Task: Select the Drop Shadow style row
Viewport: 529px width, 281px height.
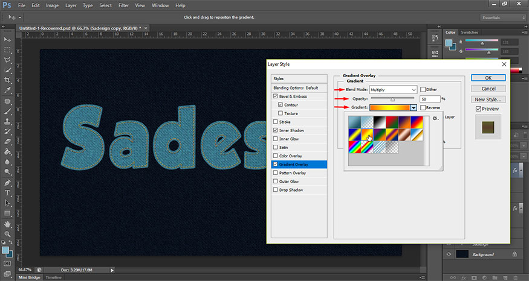Action: pyautogui.click(x=299, y=190)
